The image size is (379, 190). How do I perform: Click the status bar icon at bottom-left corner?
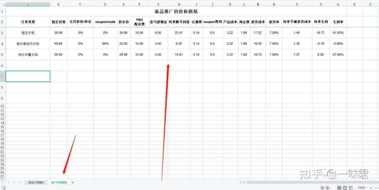tap(4, 188)
